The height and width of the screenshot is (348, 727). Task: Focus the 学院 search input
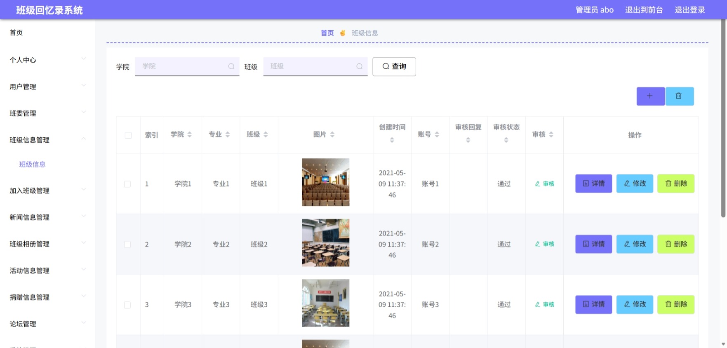point(187,66)
